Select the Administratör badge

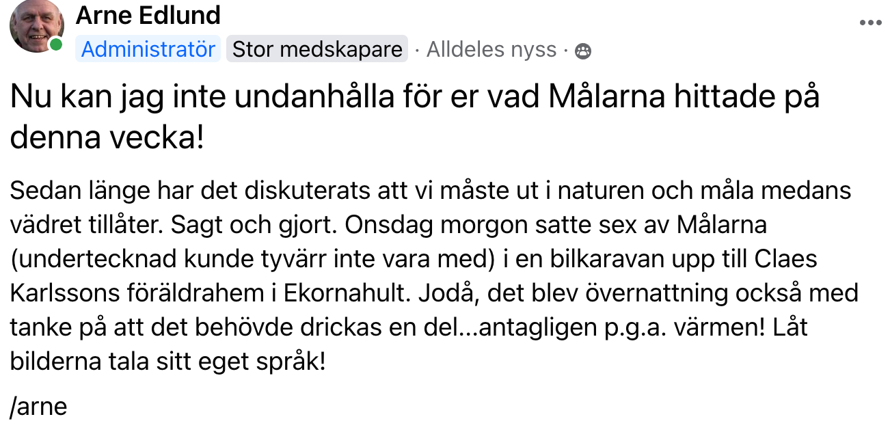(148, 49)
